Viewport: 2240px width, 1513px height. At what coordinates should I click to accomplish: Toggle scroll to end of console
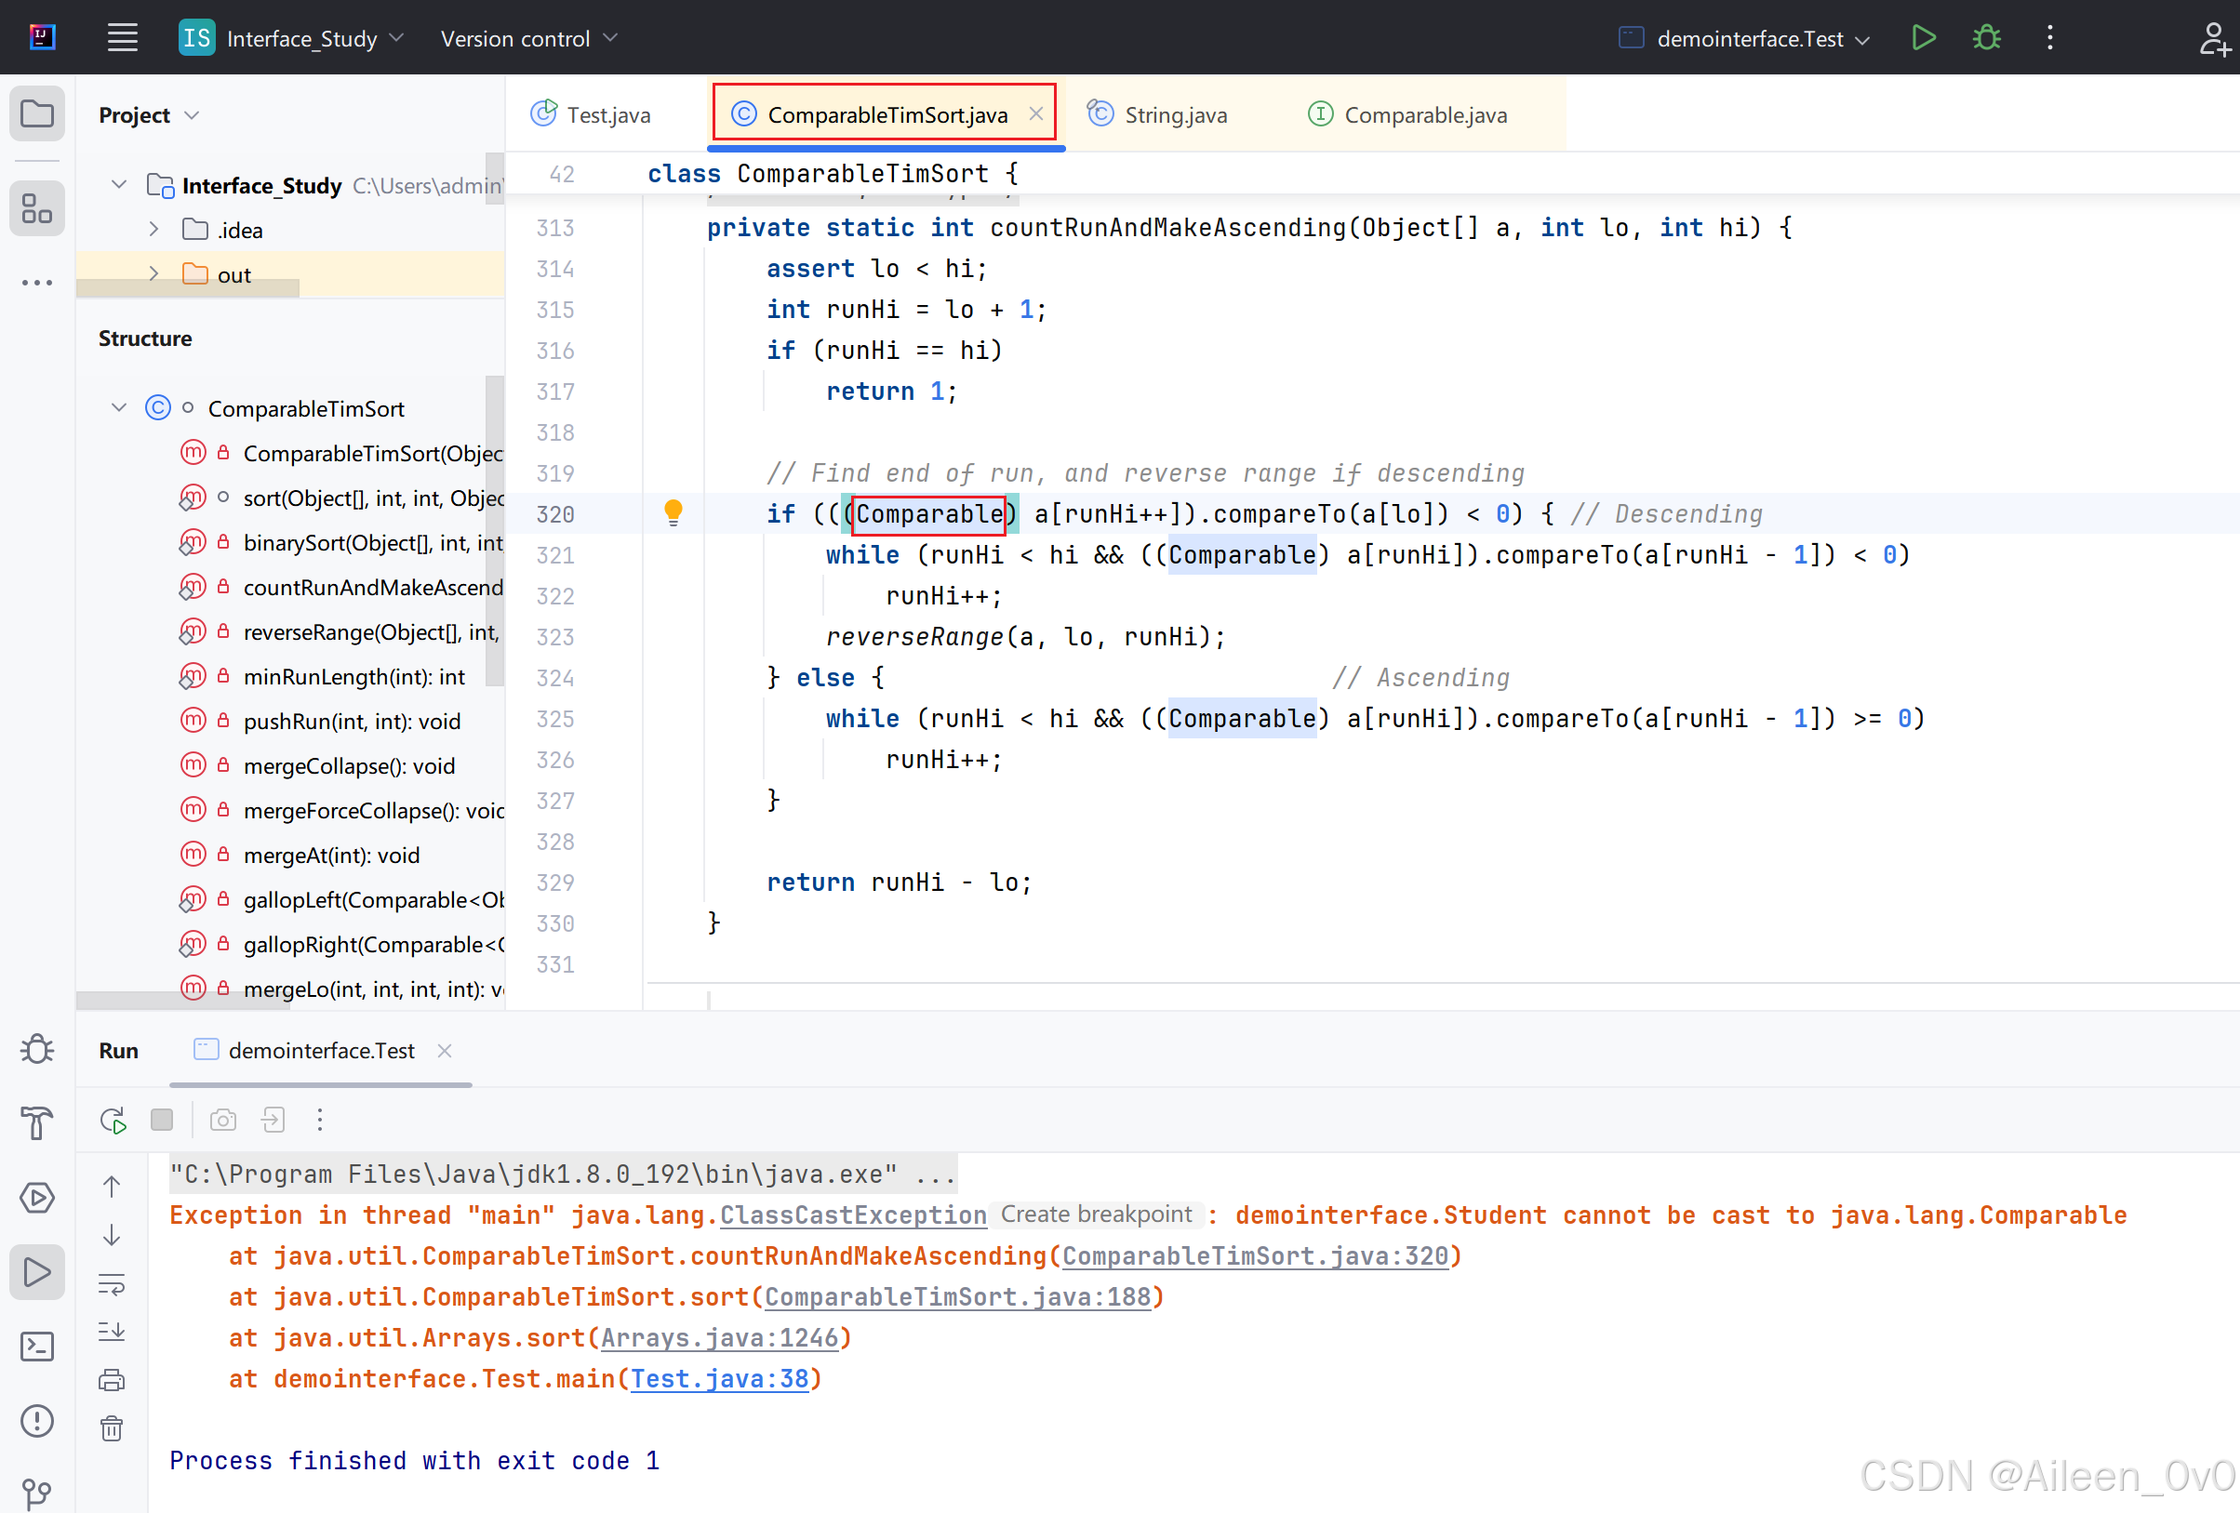click(112, 1332)
